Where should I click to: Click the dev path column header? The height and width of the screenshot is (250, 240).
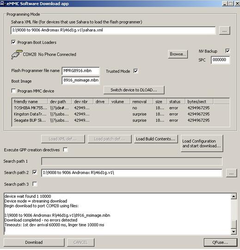point(60,101)
